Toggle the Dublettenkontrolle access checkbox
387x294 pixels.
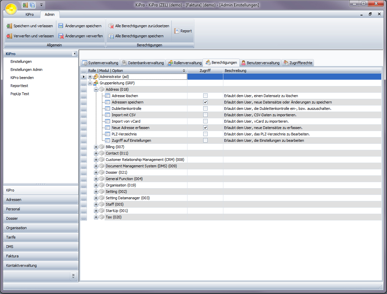point(205,109)
